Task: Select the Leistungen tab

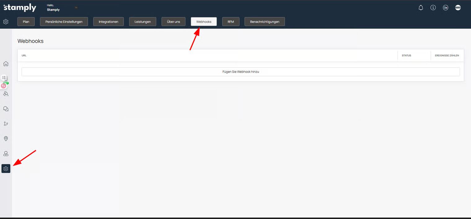Action: (x=143, y=22)
